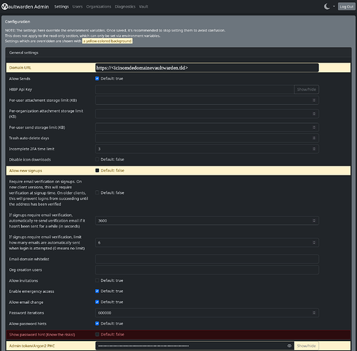Adjust per-user send storage limit spinner
357x351 pixels.
[x=314, y=127]
